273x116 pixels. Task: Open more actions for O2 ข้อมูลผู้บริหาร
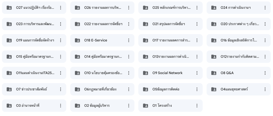[129, 106]
